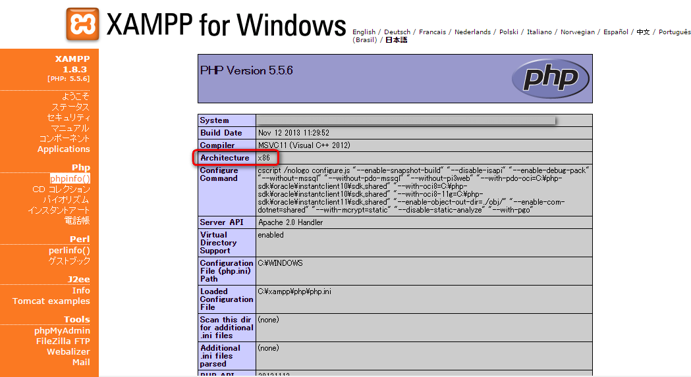The height and width of the screenshot is (377, 691).
Task: Switch language to 中文
Action: 643,32
